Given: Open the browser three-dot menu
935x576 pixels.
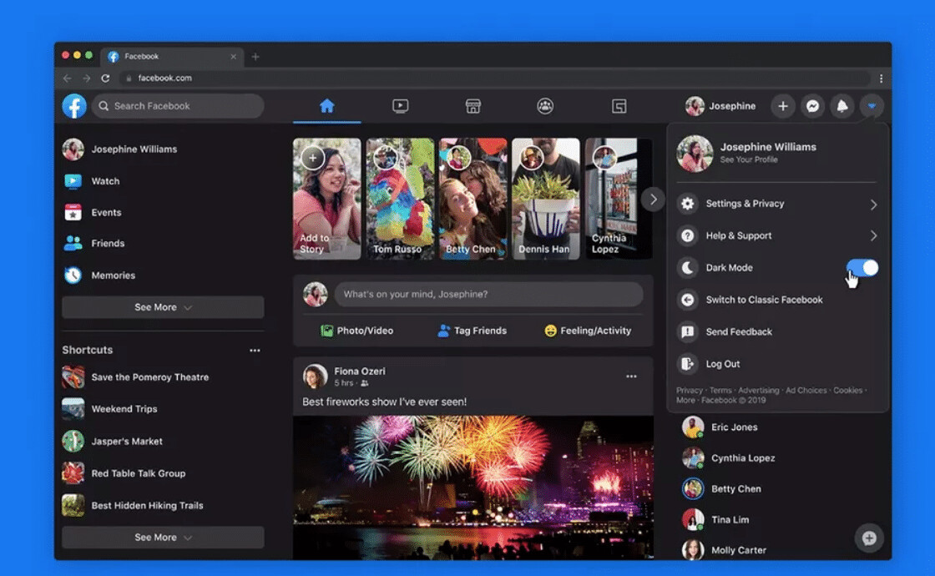Looking at the screenshot, I should click(x=882, y=78).
